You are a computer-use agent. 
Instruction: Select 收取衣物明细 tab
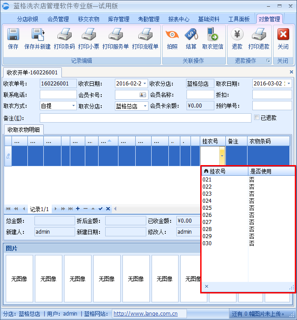tap(24, 130)
